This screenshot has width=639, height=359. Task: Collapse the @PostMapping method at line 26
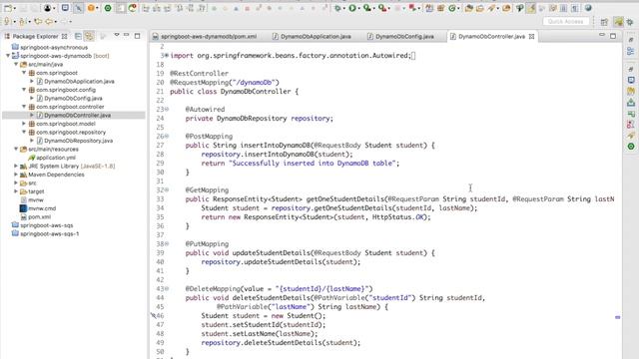(167, 136)
